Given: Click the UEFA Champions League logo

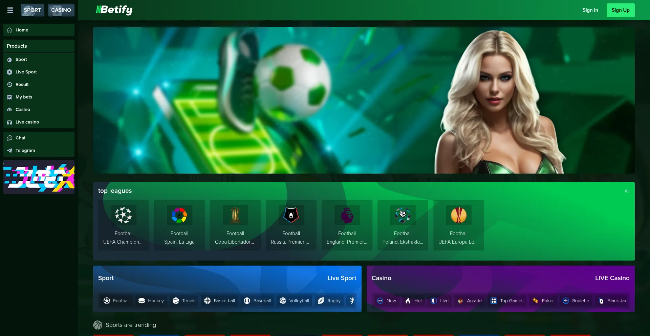Looking at the screenshot, I should pyautogui.click(x=124, y=215).
